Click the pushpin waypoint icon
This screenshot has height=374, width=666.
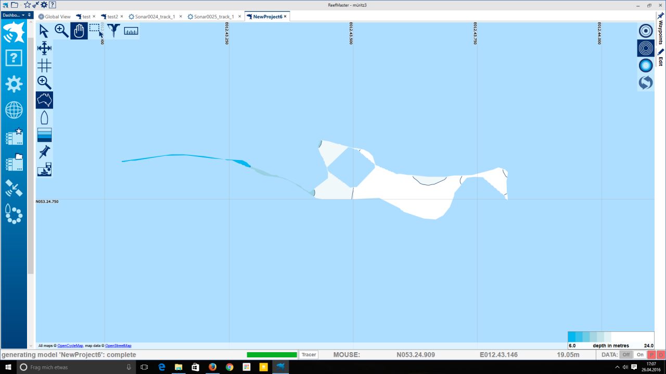click(x=44, y=152)
